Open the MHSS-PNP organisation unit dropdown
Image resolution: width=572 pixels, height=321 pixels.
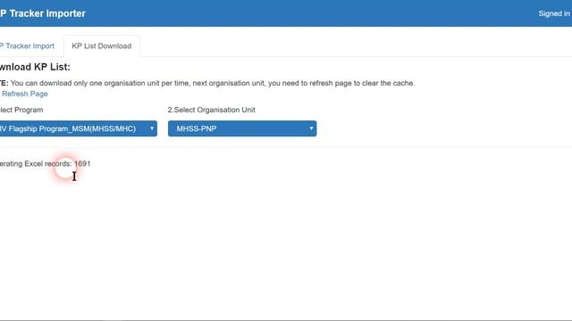(x=242, y=128)
